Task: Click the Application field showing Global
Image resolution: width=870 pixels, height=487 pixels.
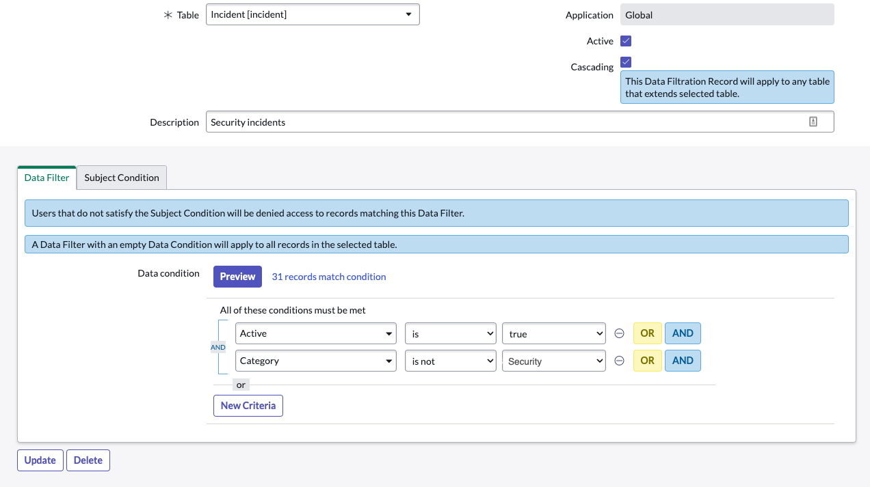Action: click(727, 14)
